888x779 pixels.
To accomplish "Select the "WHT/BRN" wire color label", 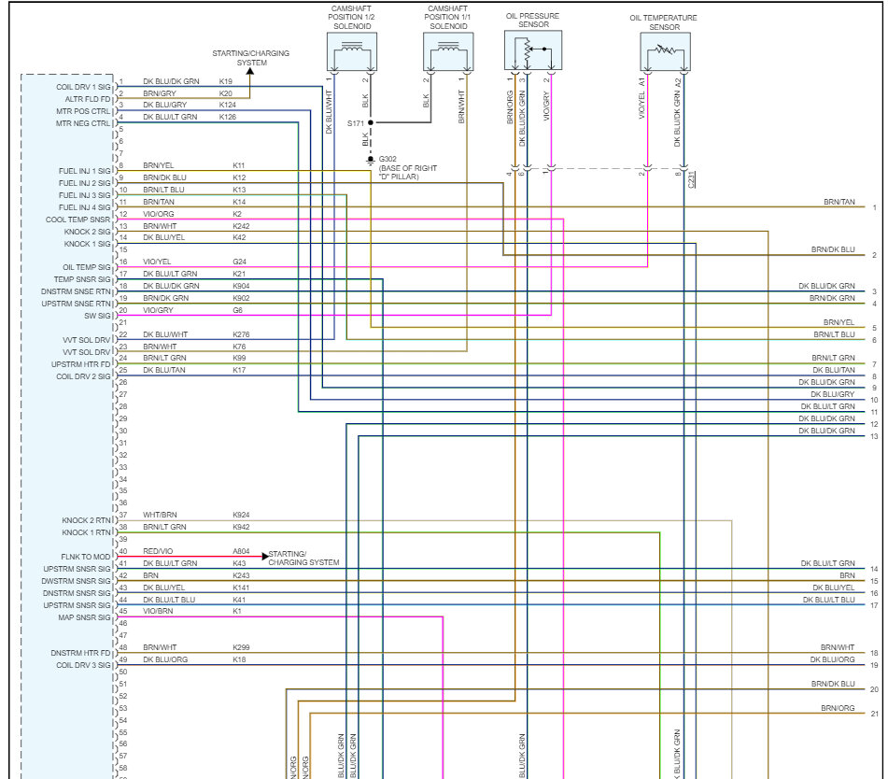I will [x=160, y=515].
